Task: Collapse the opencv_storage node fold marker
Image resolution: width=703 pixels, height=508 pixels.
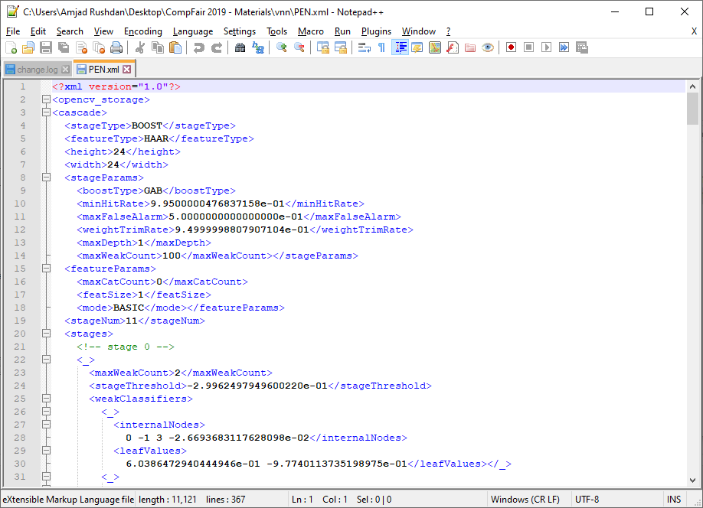Action: [x=46, y=99]
